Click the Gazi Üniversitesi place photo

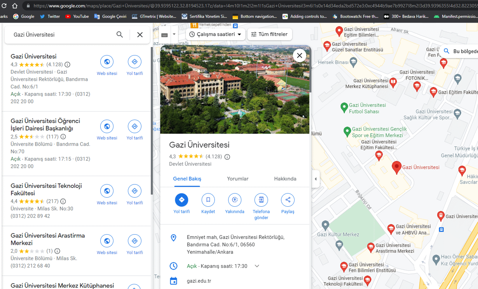click(235, 89)
